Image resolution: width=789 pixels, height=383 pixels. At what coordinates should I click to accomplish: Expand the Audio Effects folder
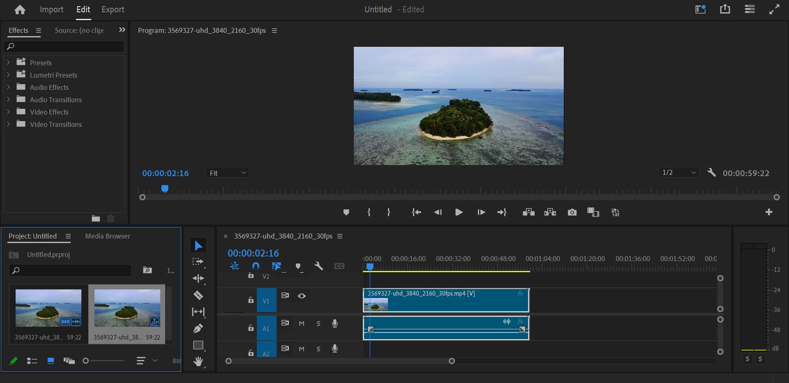point(8,87)
